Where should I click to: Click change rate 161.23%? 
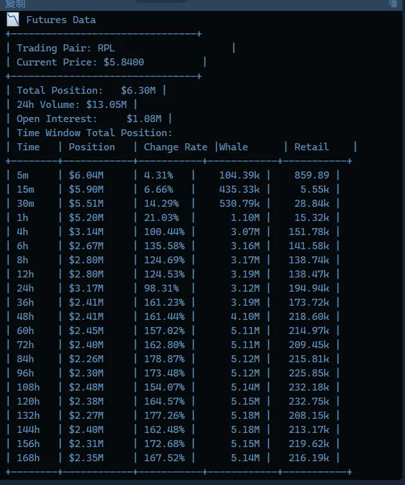point(164,302)
